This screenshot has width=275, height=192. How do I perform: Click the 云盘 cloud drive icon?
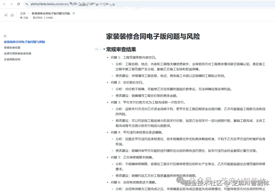coord(21,17)
